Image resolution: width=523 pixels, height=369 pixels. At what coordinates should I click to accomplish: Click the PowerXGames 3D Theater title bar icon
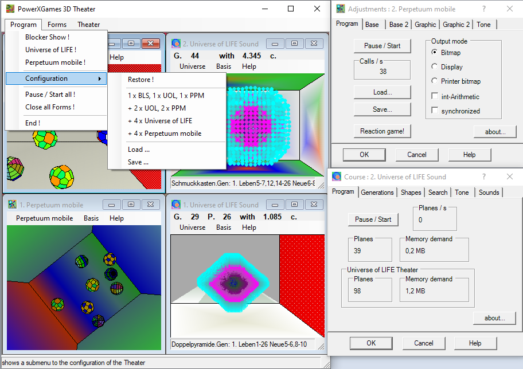click(x=10, y=9)
